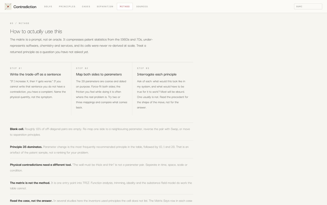
Task: Go to the Principles section
Action: tap(67, 7)
